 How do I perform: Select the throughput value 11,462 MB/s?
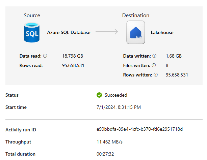109,142
